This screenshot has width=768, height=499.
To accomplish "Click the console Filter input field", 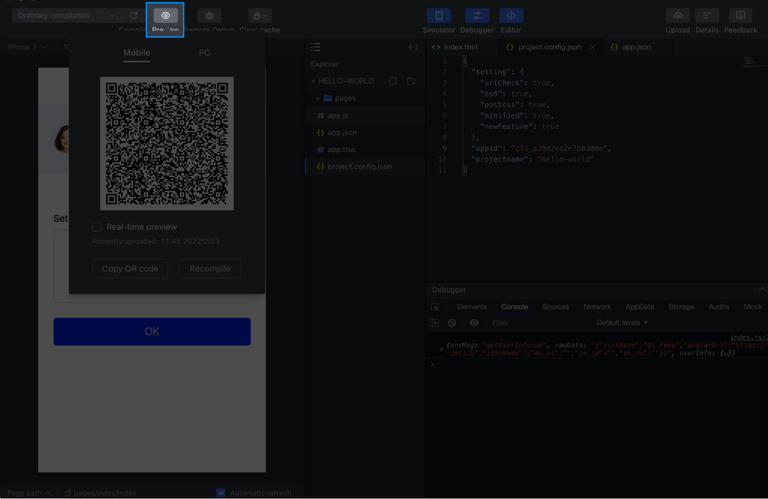I will 539,323.
